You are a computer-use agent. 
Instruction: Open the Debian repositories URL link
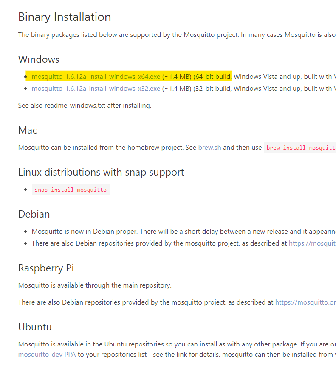pos(312,243)
